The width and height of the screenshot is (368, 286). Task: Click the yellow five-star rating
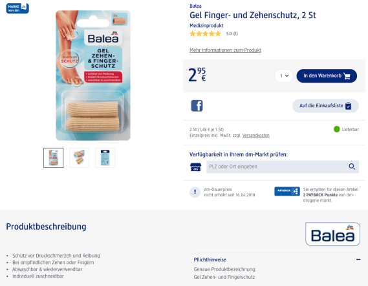click(x=206, y=34)
